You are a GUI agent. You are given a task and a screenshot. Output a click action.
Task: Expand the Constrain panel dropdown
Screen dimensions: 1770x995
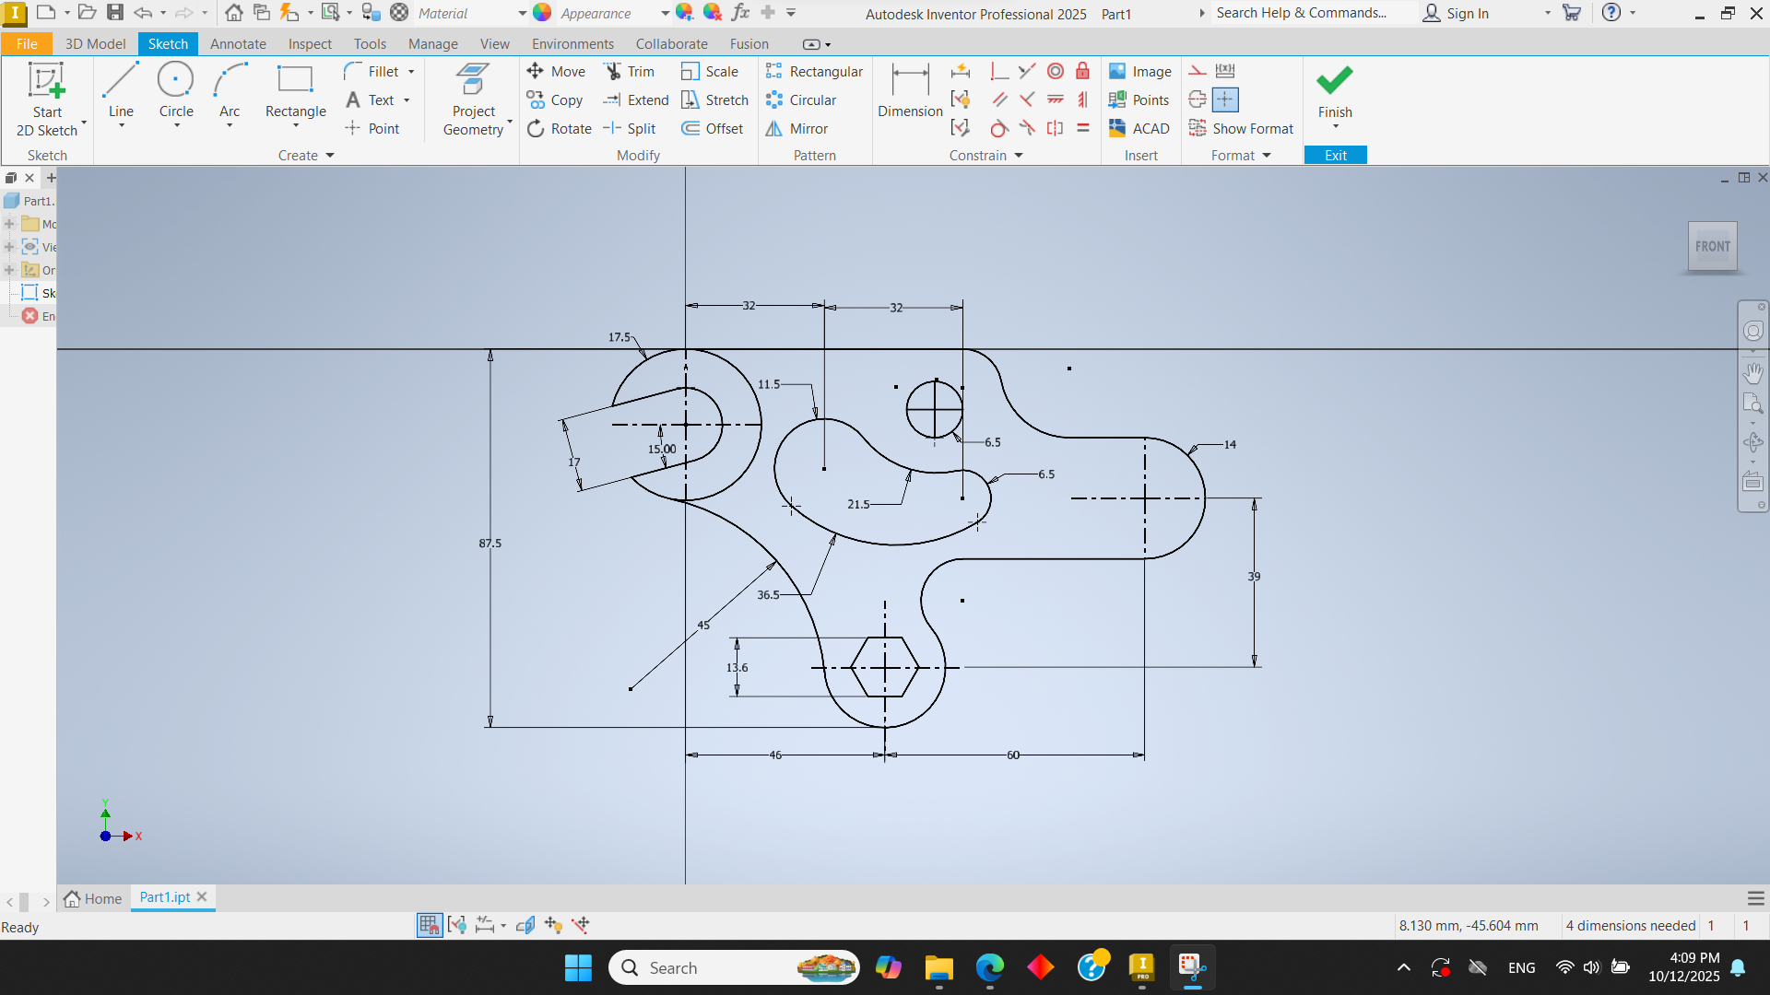pos(1019,156)
